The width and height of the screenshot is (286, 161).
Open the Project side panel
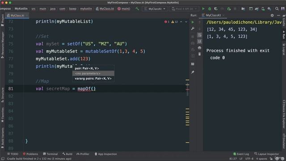coord(2,20)
